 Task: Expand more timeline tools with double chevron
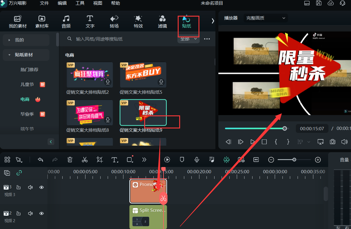[x=144, y=160]
